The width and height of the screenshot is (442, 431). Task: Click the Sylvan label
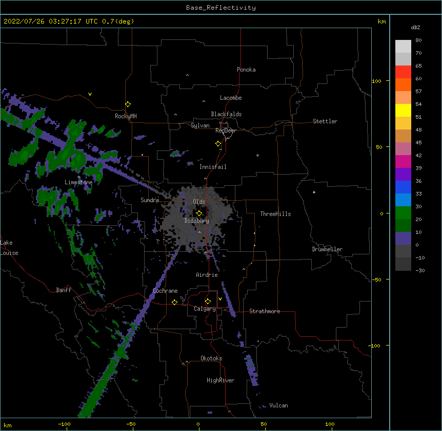tap(200, 125)
